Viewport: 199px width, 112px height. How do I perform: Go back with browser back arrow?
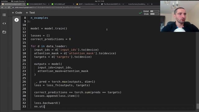click(2, 7)
